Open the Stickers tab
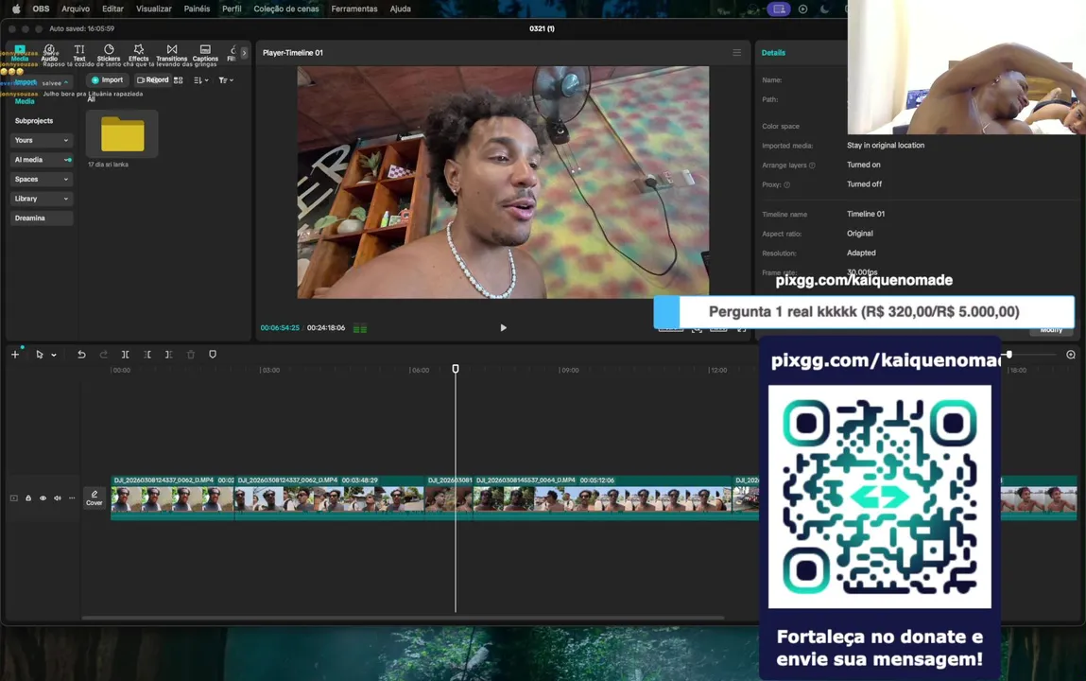 [109, 53]
